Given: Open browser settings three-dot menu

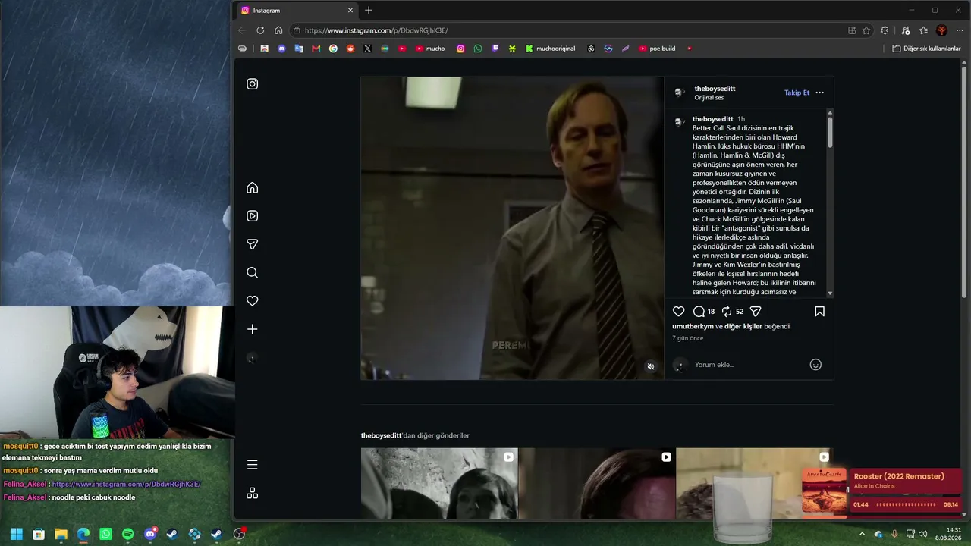Looking at the screenshot, I should [959, 30].
